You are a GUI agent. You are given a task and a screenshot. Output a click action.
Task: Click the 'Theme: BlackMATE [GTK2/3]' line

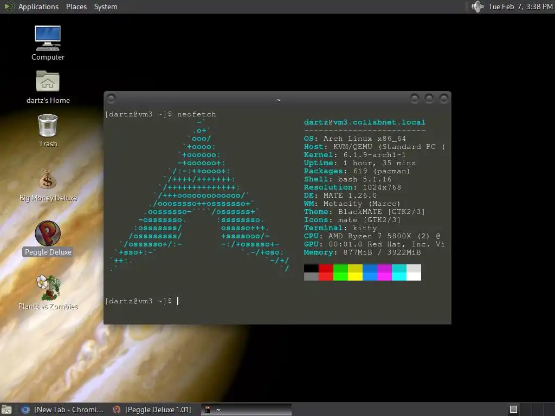(364, 212)
